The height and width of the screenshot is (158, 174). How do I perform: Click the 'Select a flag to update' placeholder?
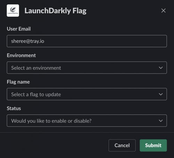tap(36, 95)
